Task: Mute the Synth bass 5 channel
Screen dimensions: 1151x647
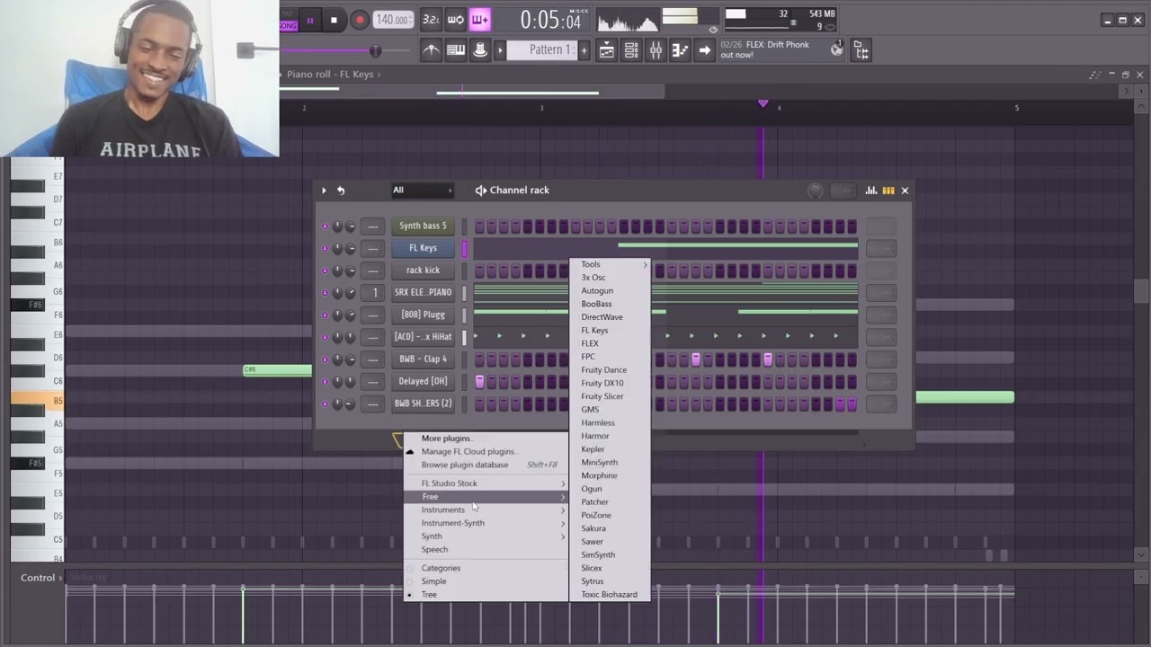Action: [x=325, y=226]
